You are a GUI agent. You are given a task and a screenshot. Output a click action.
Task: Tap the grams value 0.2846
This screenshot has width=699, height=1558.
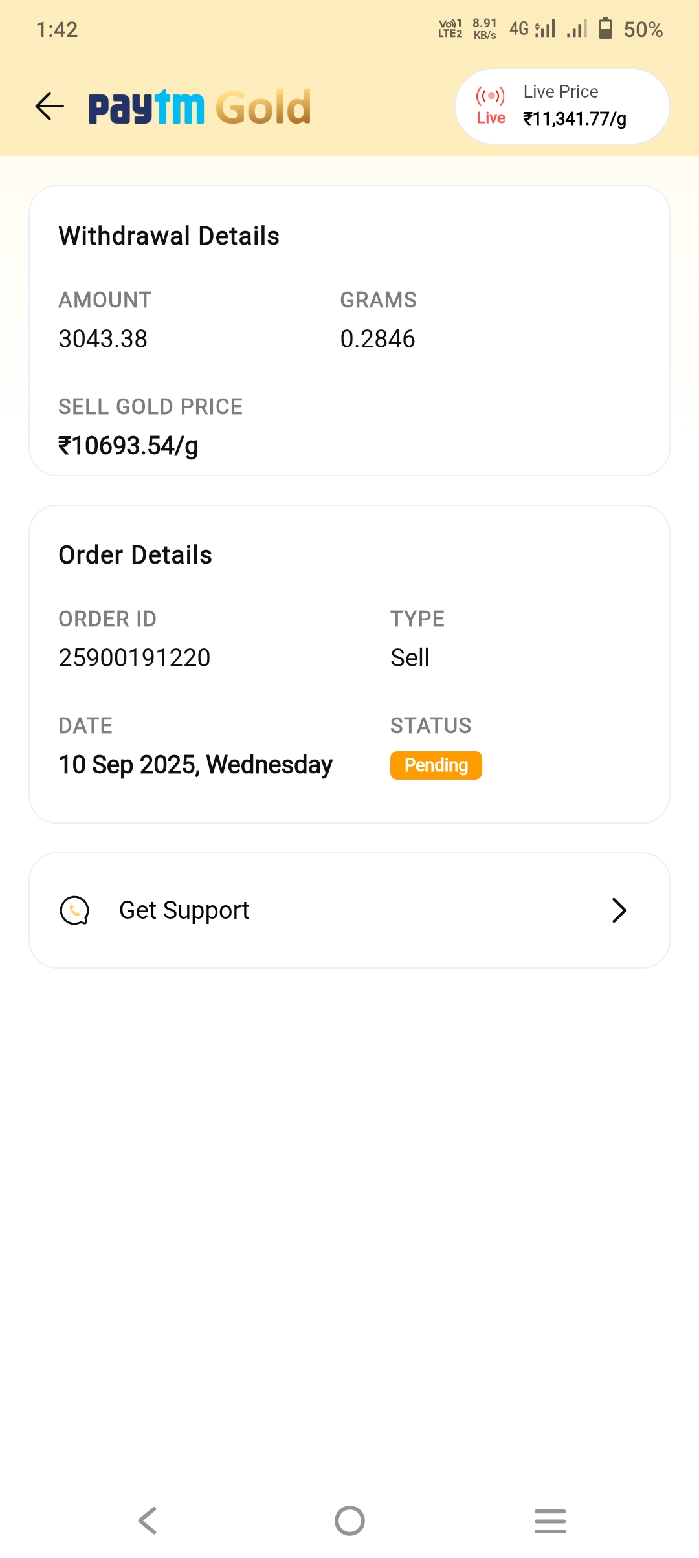377,339
